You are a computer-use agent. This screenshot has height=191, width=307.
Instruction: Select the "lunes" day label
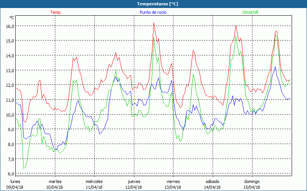pos(15,181)
